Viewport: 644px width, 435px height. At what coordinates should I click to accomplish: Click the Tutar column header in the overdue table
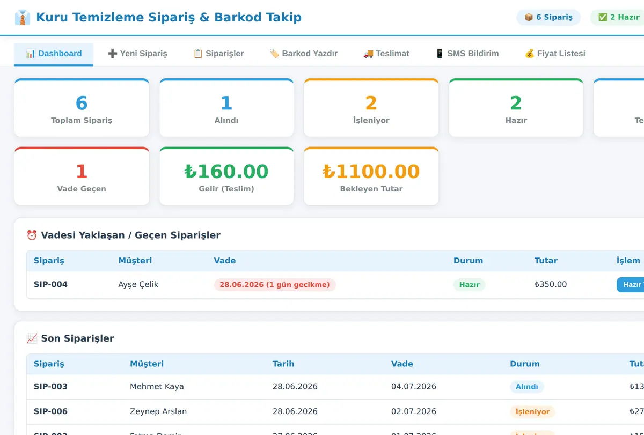546,261
